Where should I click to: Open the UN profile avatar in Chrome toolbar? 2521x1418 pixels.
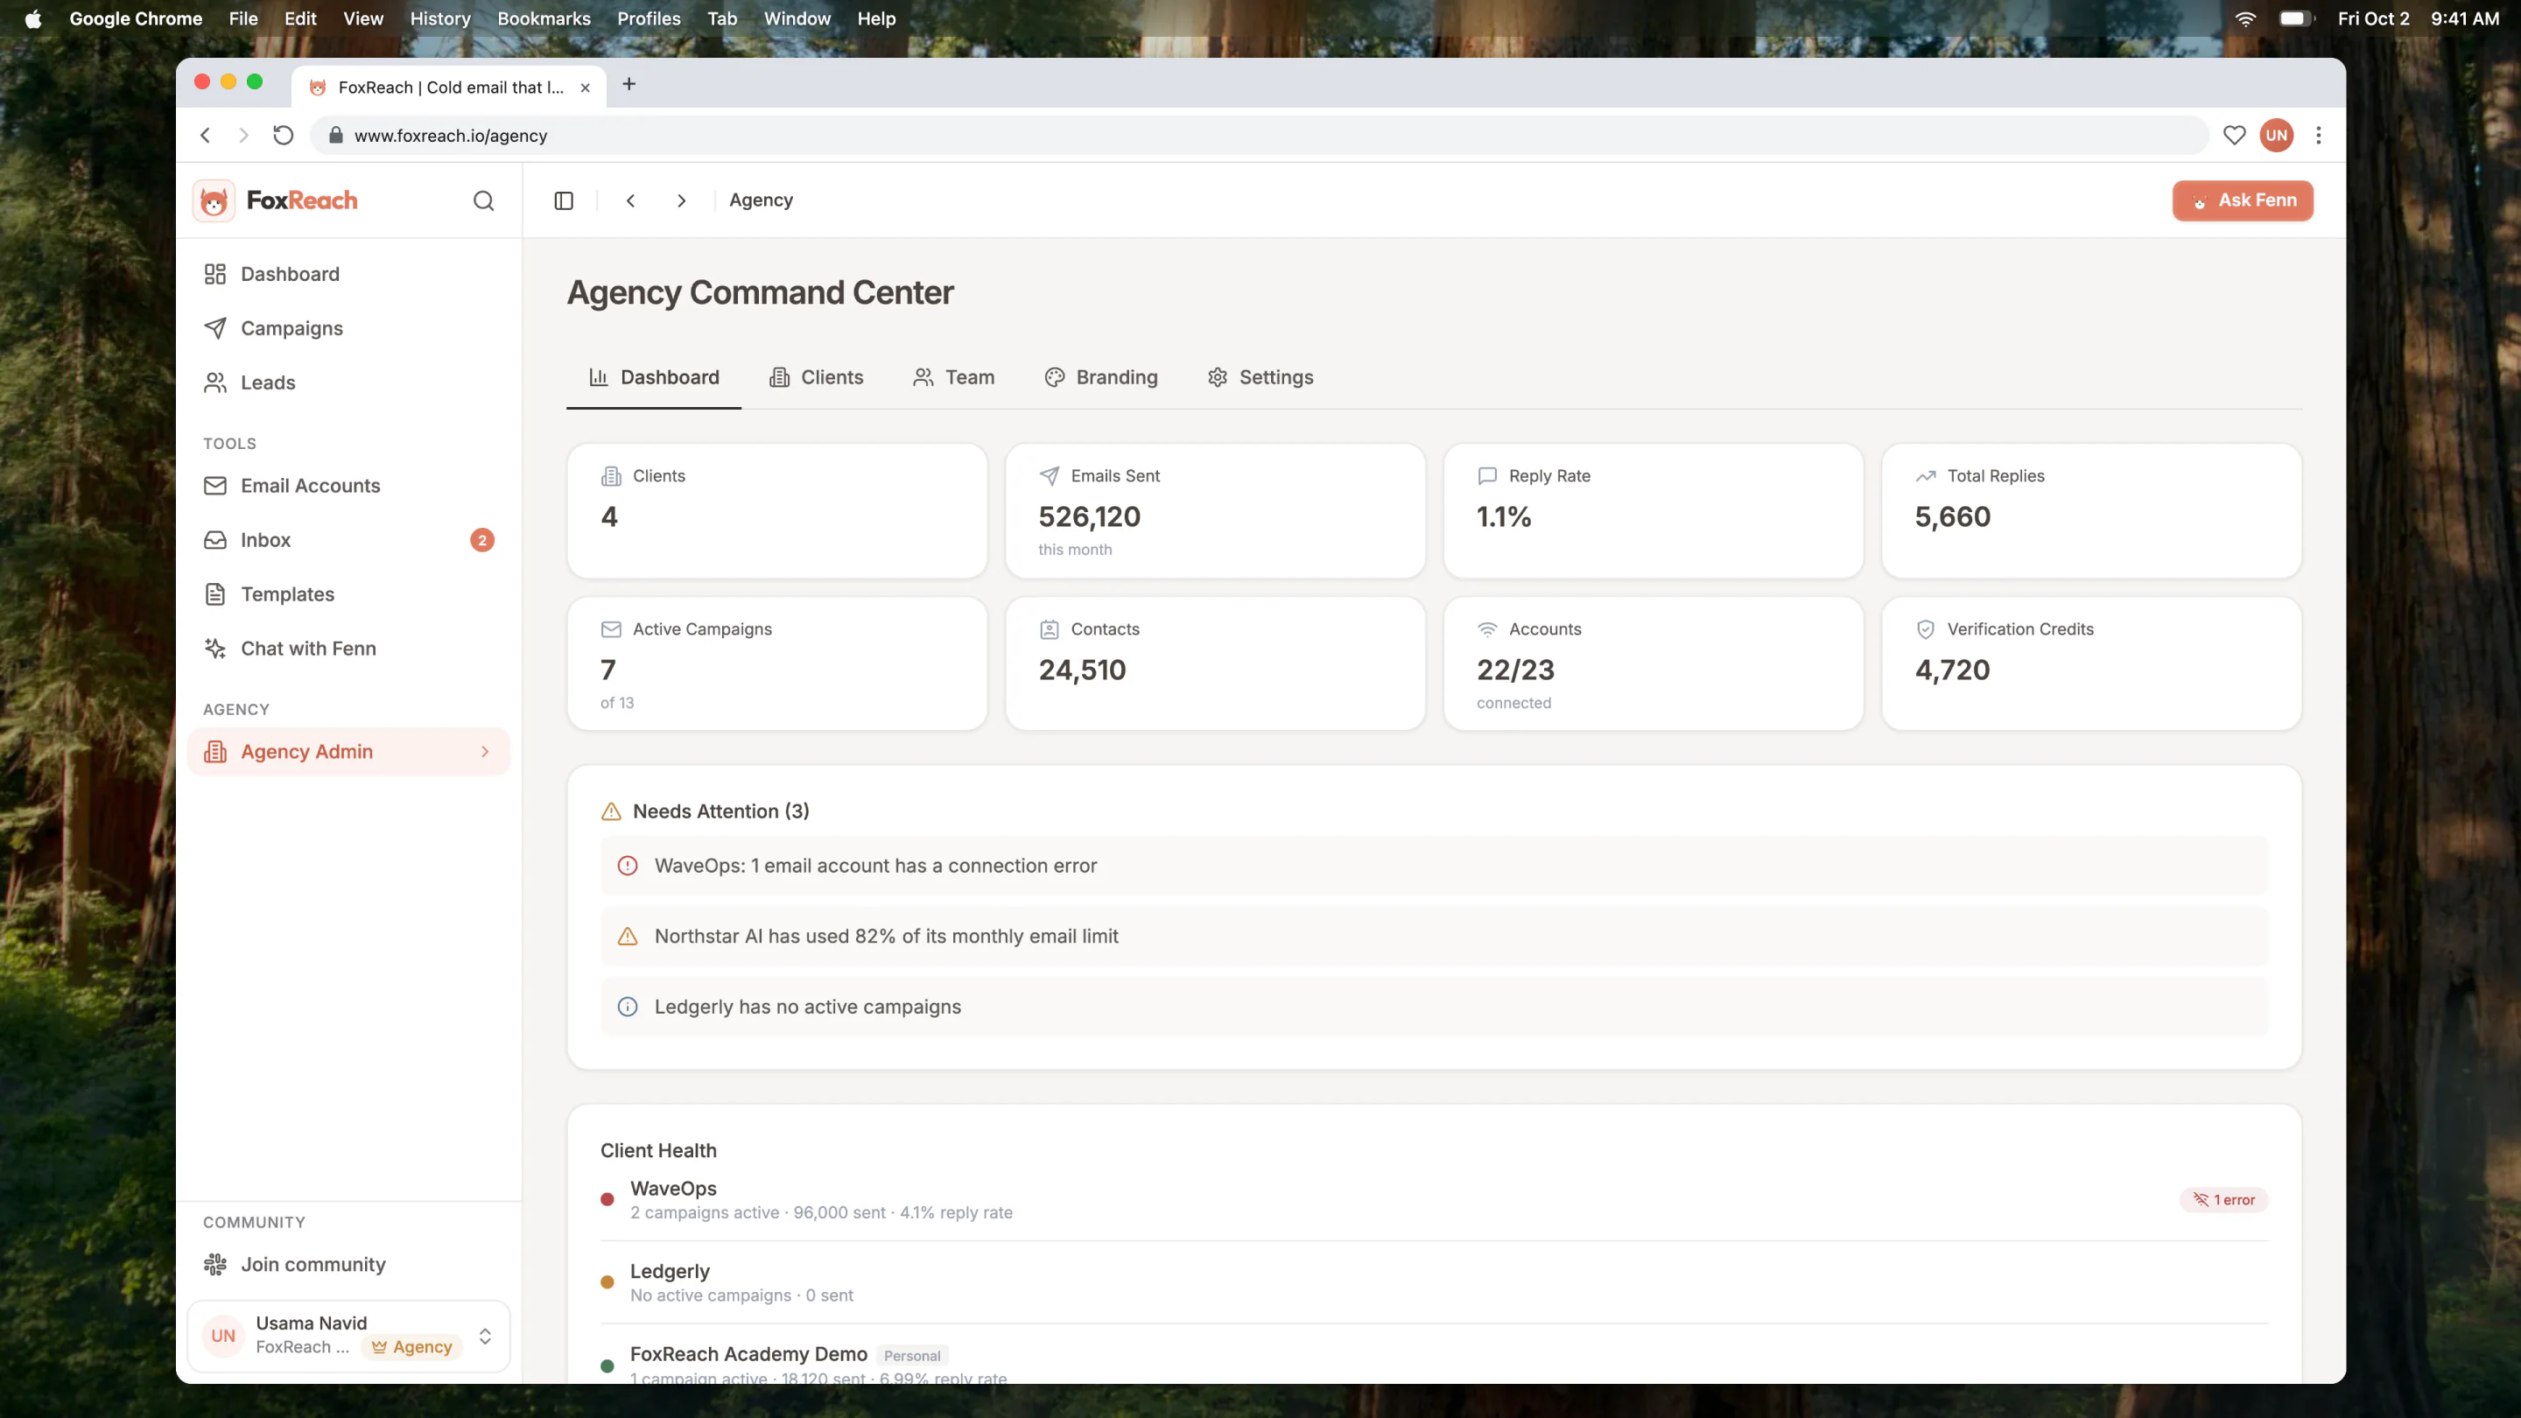(x=2278, y=135)
